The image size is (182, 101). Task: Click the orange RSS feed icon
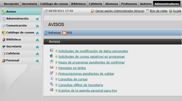point(64,33)
